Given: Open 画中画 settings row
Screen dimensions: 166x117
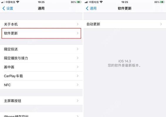Looking at the screenshot, I should coord(41,67).
